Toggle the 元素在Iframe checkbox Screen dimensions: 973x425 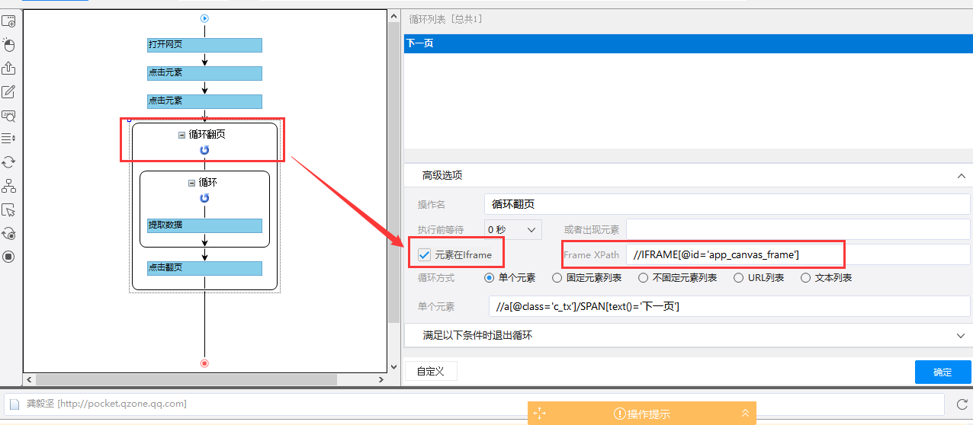[425, 254]
